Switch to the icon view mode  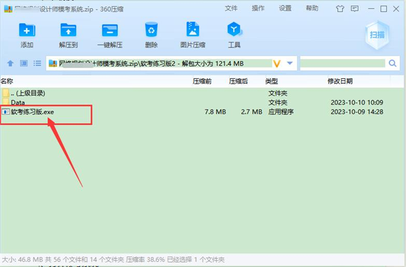[24, 63]
